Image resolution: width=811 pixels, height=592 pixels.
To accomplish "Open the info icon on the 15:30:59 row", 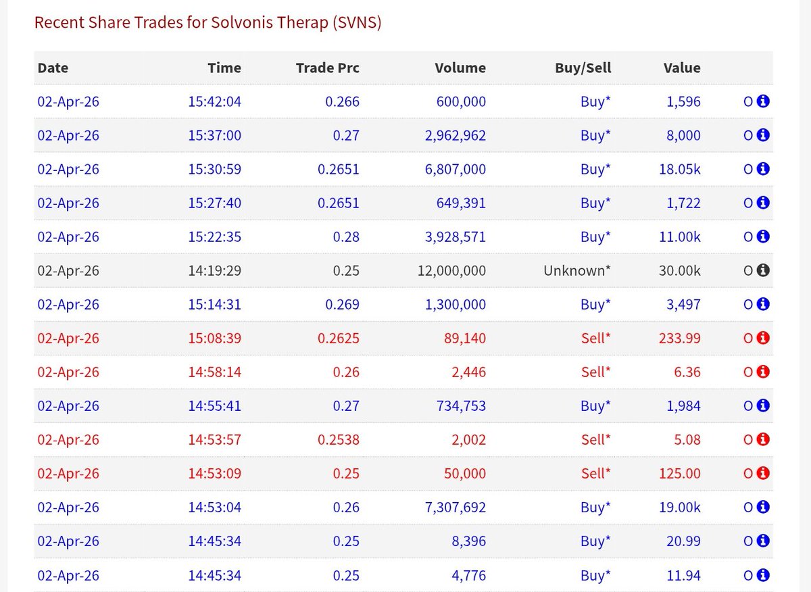I will pos(763,169).
